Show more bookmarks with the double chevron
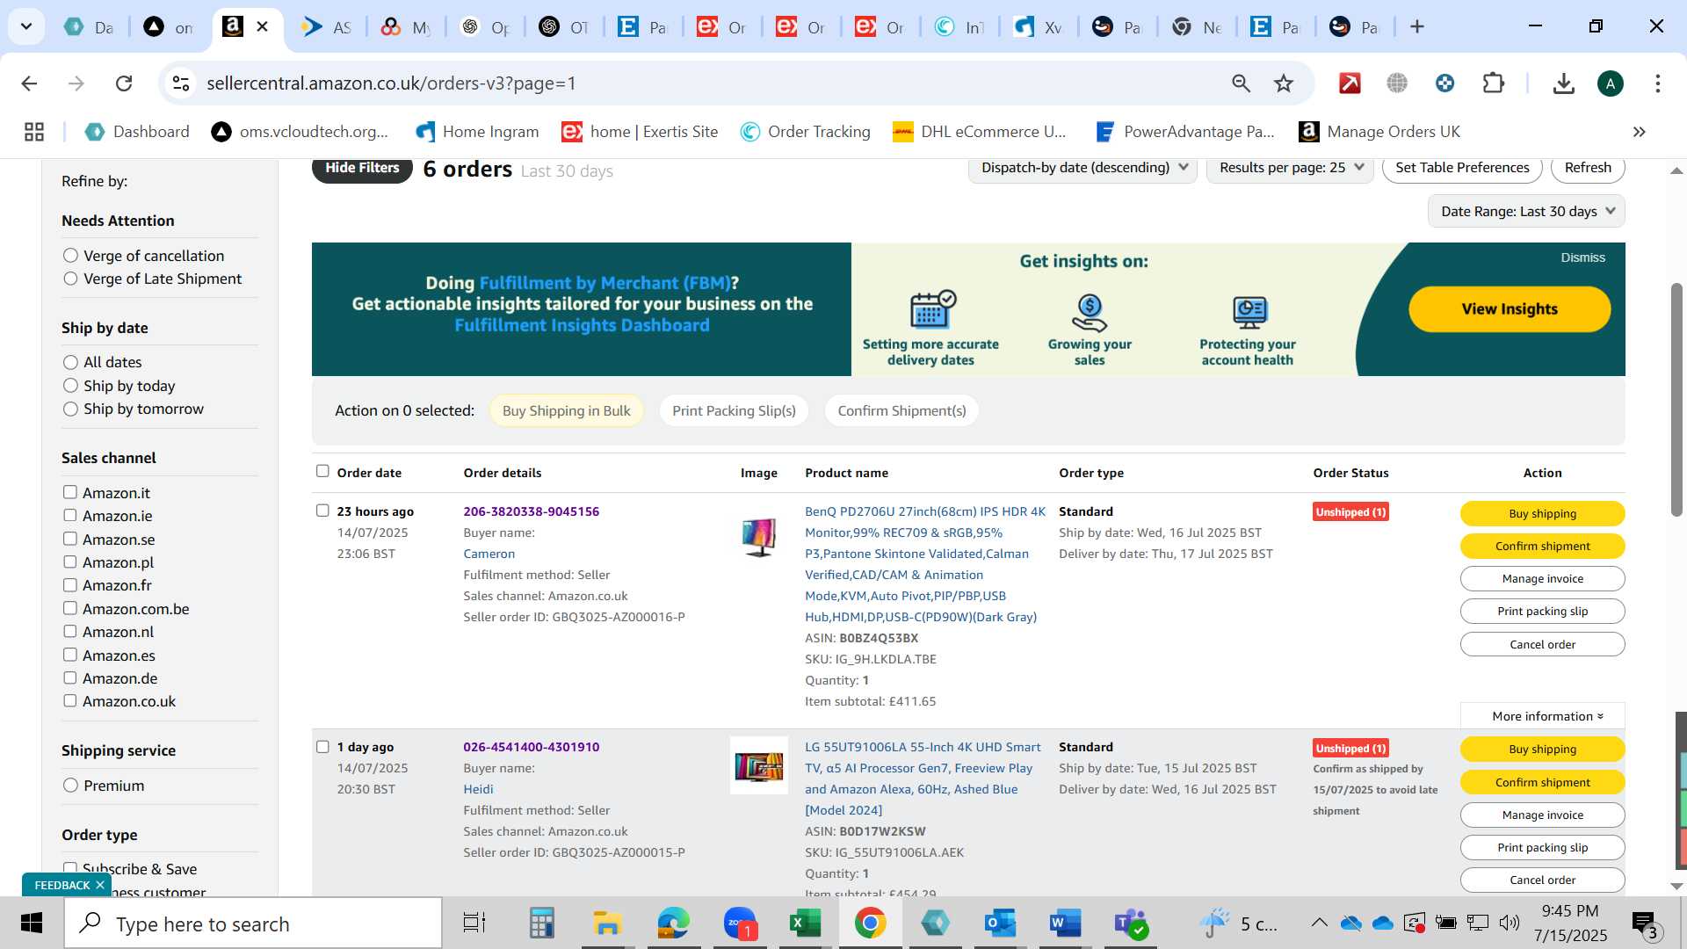Screen dimensions: 1687x949 (x=1639, y=132)
